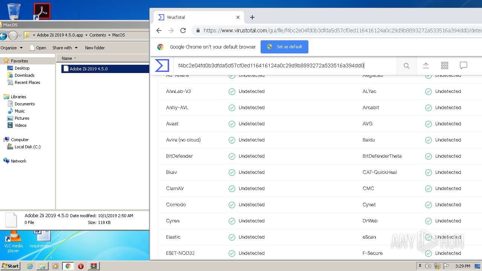Click the VirusTotal logo icon
The width and height of the screenshot is (482, 271).
tap(162, 65)
